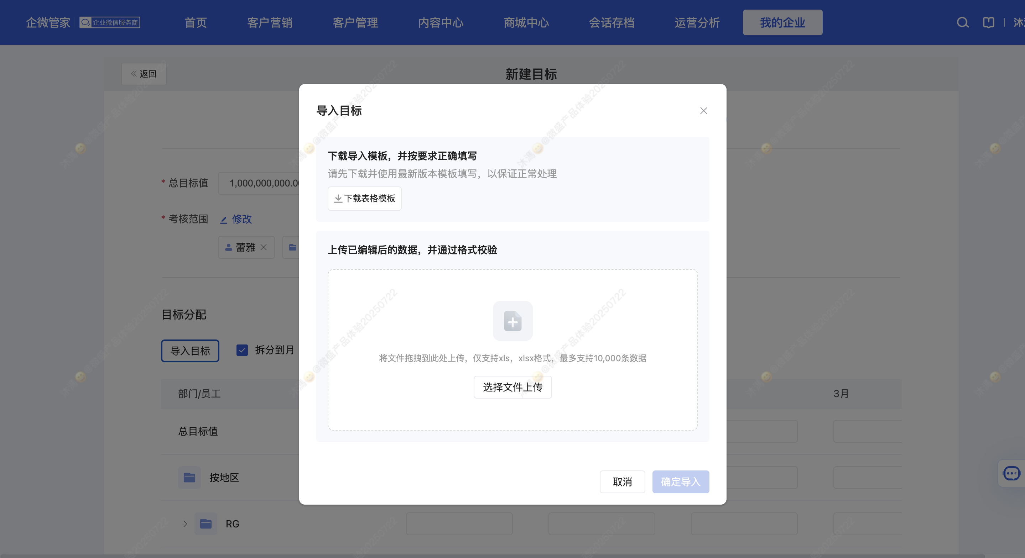Open 客户管理 menu
This screenshot has width=1025, height=558.
click(355, 22)
